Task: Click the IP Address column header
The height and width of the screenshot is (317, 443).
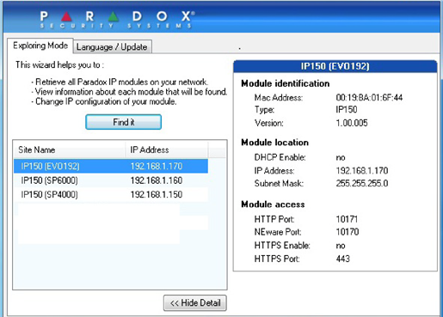Action: click(167, 149)
